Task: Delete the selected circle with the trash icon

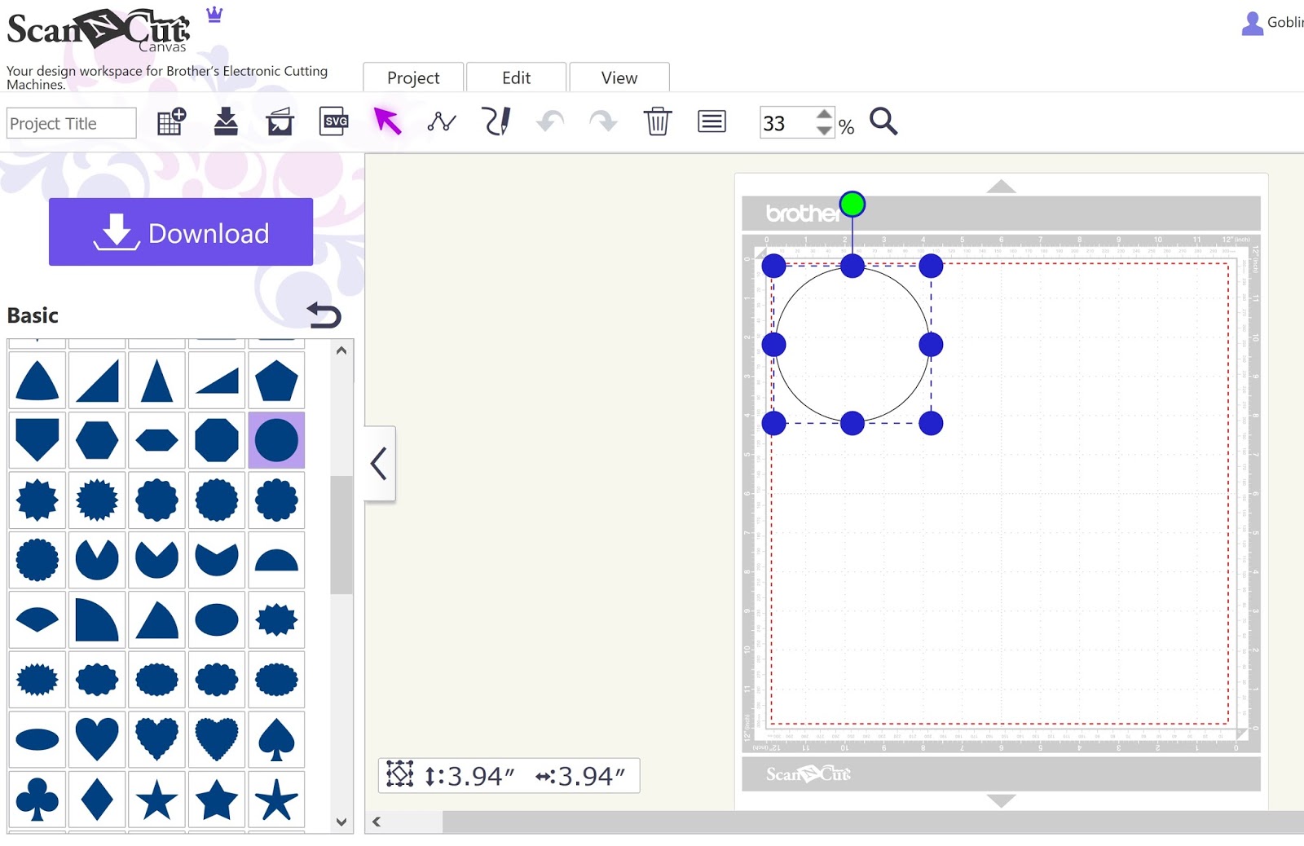Action: [658, 122]
